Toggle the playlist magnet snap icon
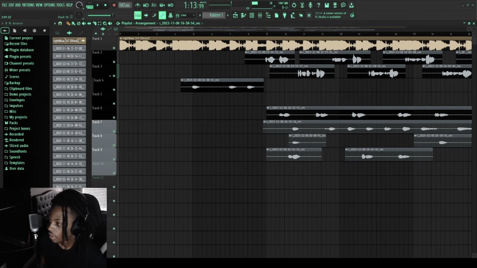Image resolution: width=477 pixels, height=268 pixels. coord(60,23)
